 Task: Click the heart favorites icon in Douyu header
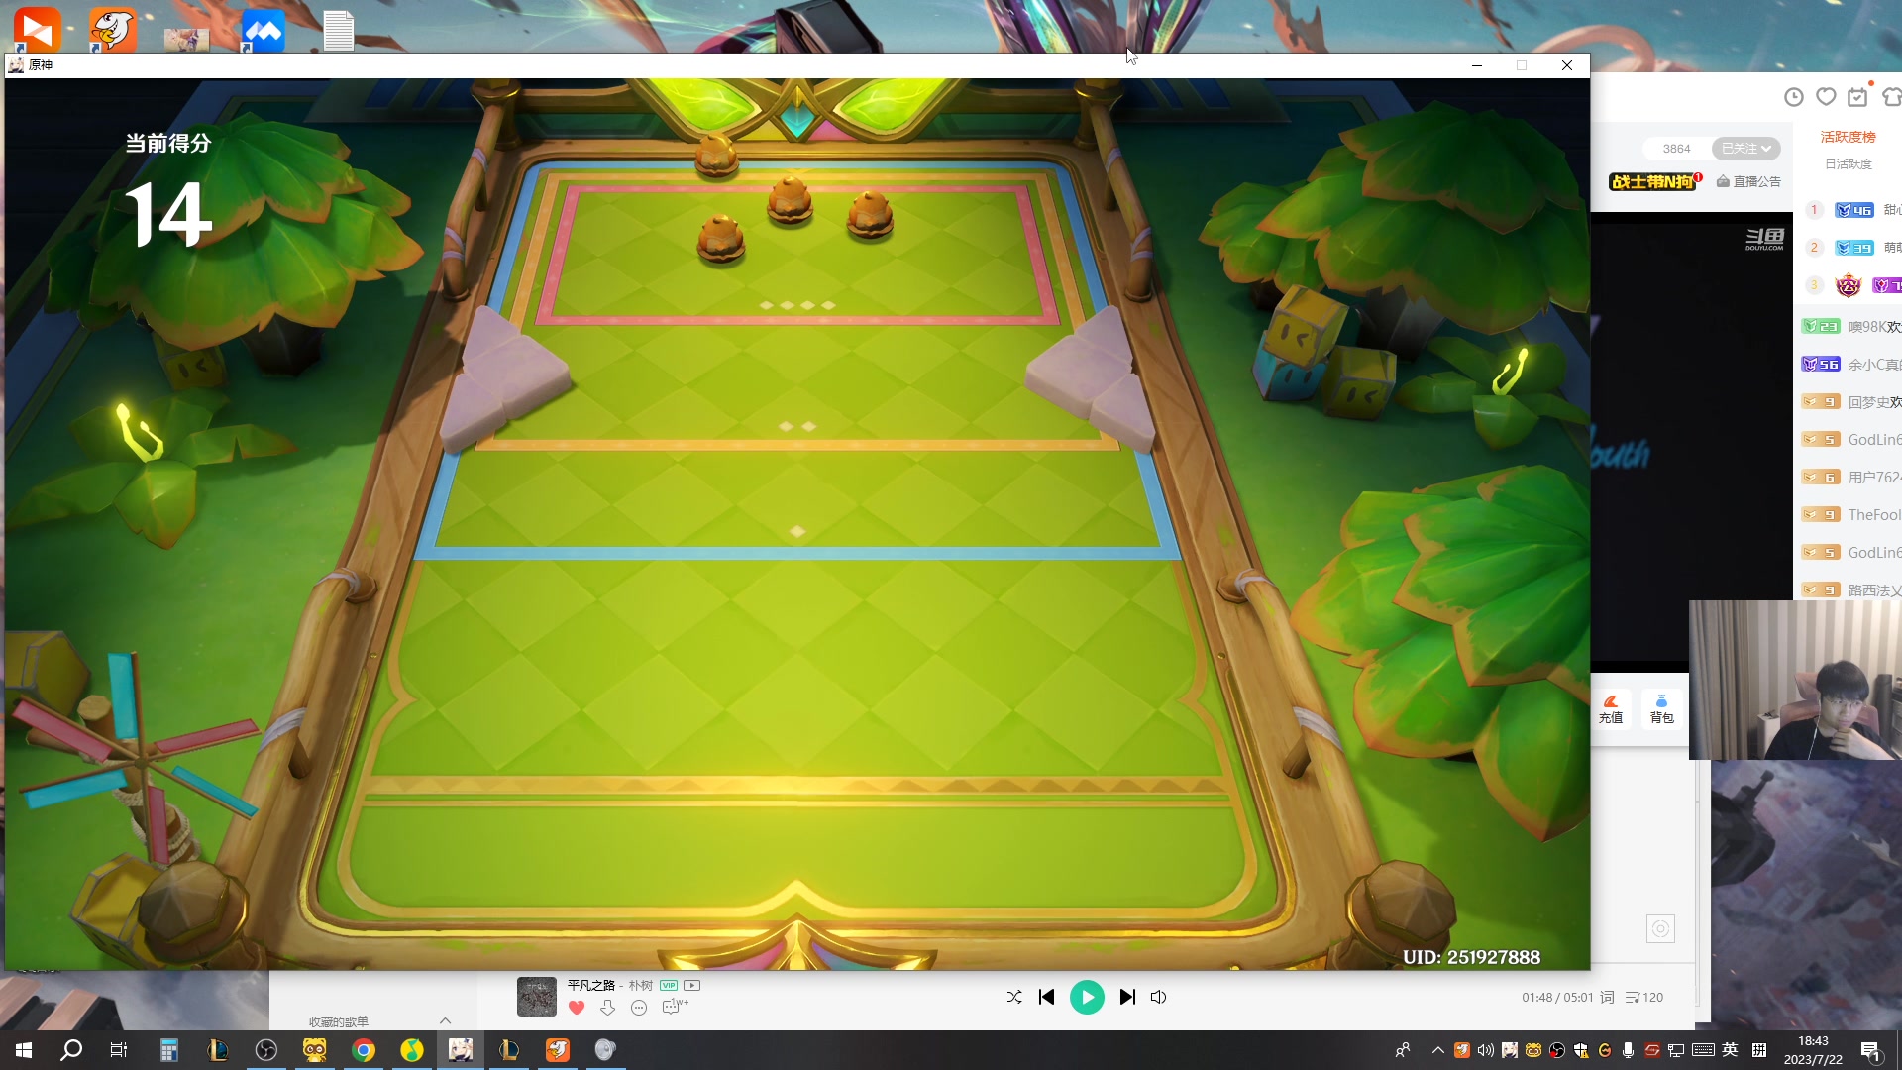click(1826, 97)
